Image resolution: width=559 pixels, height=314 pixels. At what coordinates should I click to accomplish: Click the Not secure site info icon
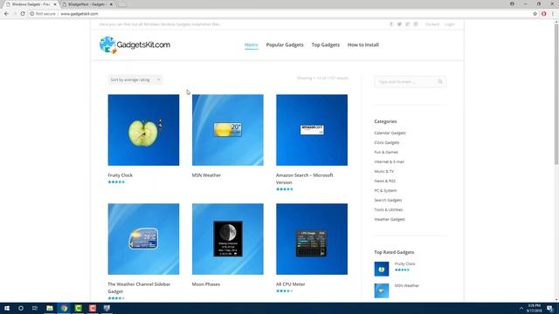click(31, 14)
